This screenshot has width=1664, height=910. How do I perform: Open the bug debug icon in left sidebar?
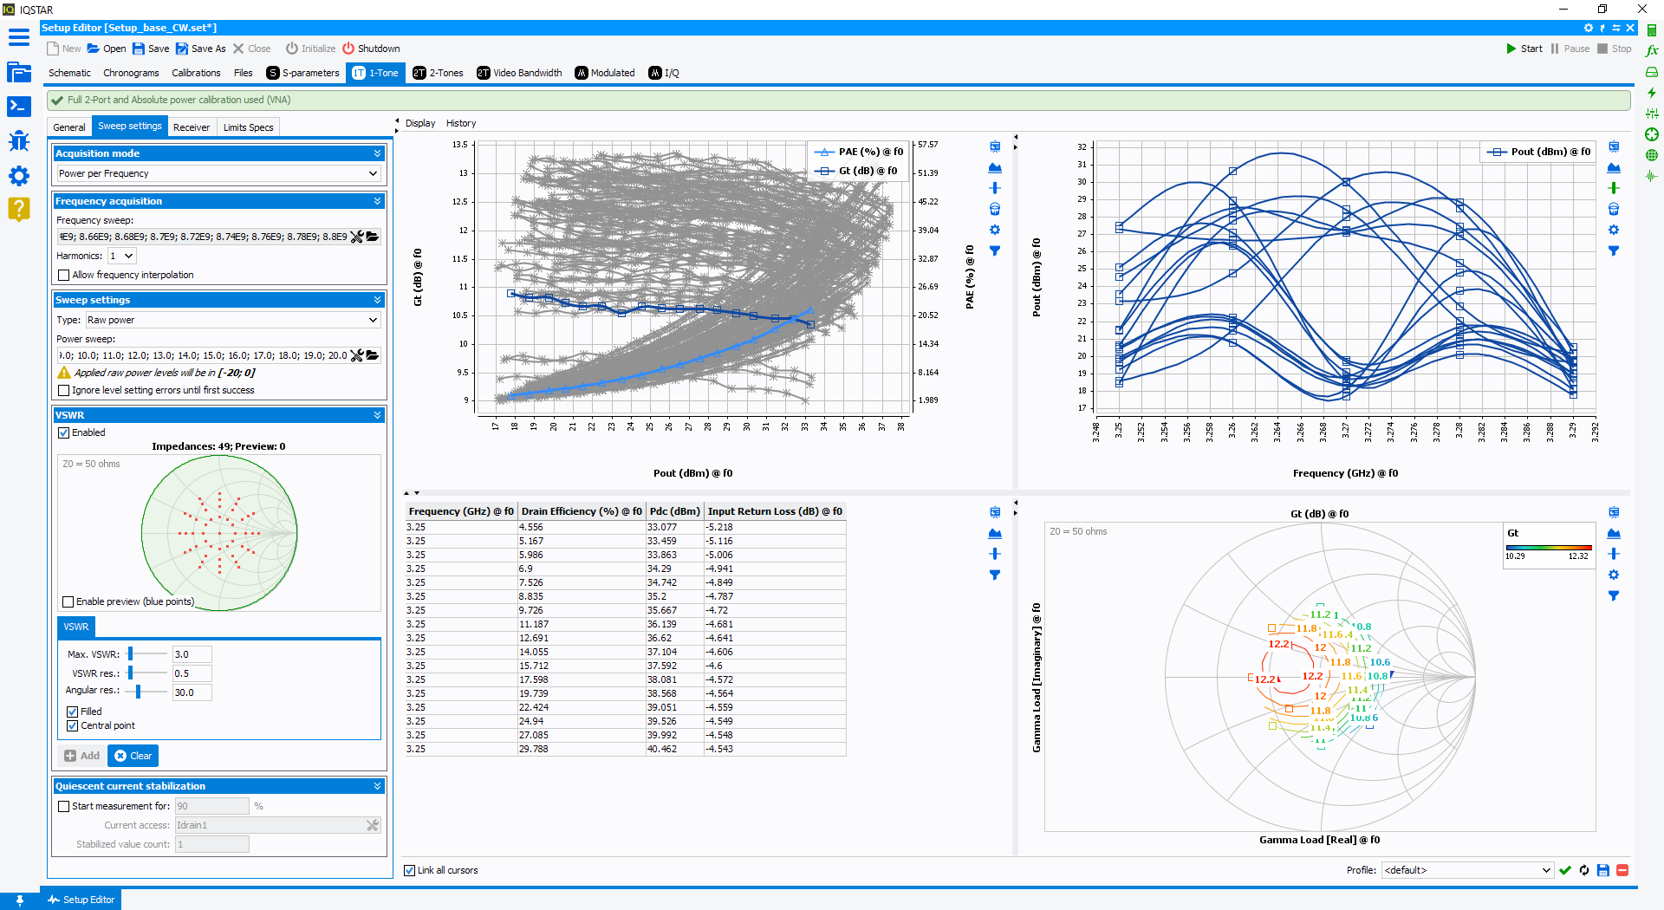(x=18, y=141)
